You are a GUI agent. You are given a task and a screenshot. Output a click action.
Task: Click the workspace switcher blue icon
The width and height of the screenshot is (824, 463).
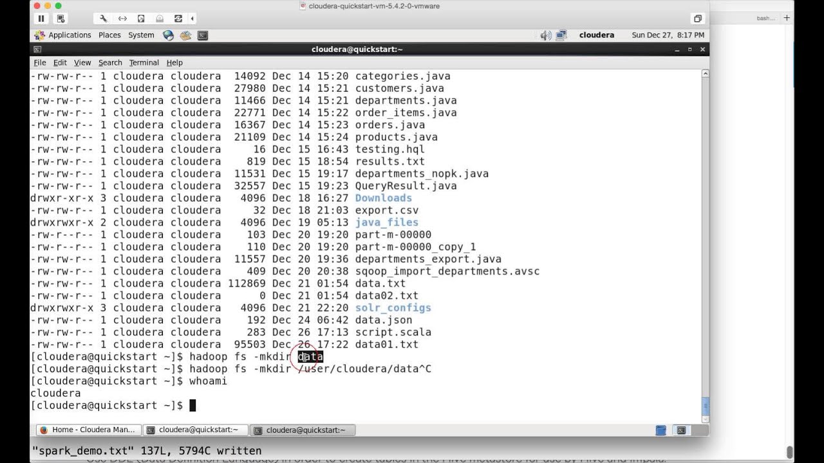[x=661, y=430]
